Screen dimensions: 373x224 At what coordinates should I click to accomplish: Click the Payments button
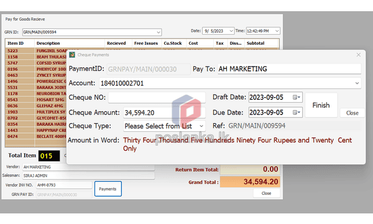click(108, 189)
